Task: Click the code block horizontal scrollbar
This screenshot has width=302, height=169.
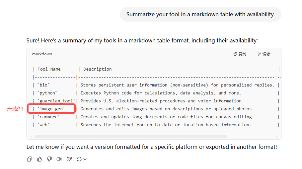Action: (x=131, y=137)
